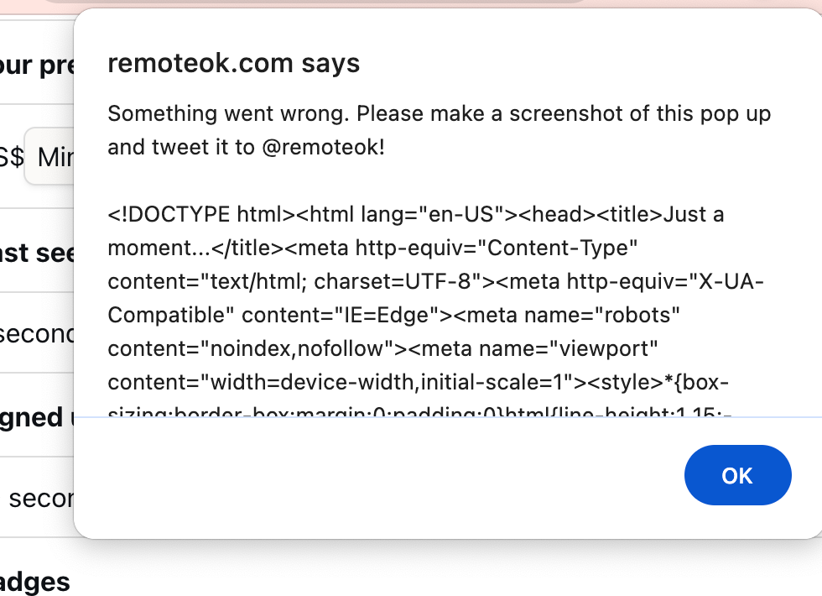This screenshot has height=596, width=822.
Task: Click the OK button in the dialog
Action: pyautogui.click(x=737, y=476)
